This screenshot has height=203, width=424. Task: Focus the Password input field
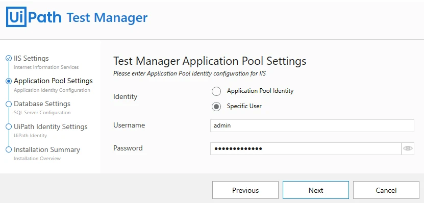click(x=306, y=148)
